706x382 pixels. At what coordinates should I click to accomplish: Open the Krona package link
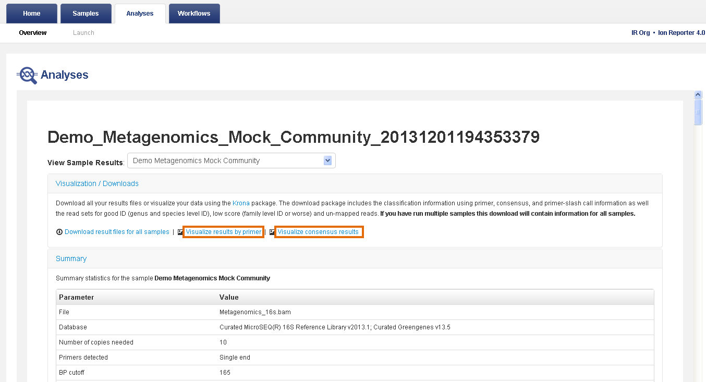point(241,203)
